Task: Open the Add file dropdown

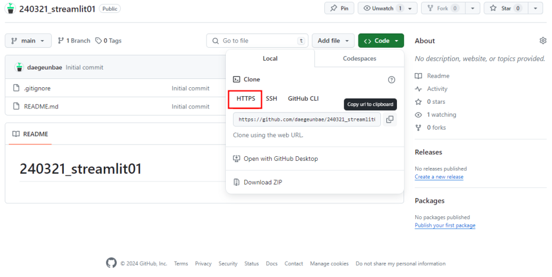Action: pyautogui.click(x=333, y=41)
